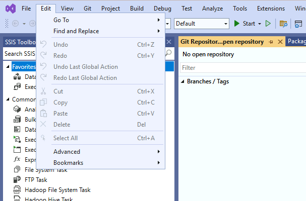Click the Visual Studio logo icon
The height and width of the screenshot is (201, 306).
(x=11, y=9)
